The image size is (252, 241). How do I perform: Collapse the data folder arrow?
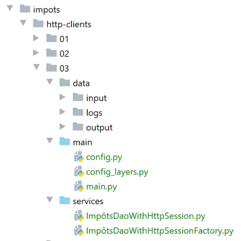click(50, 82)
